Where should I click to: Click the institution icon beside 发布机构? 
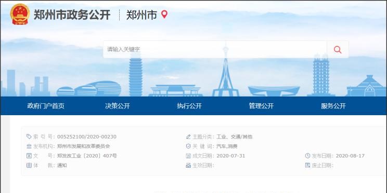click(x=29, y=146)
